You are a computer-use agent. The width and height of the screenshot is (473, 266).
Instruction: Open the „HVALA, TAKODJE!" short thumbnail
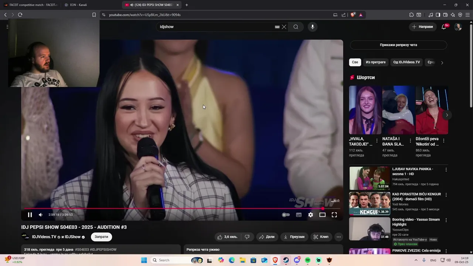coord(365,110)
